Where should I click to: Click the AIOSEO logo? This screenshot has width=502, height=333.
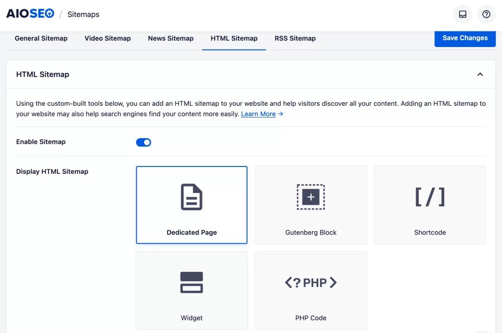tap(30, 13)
